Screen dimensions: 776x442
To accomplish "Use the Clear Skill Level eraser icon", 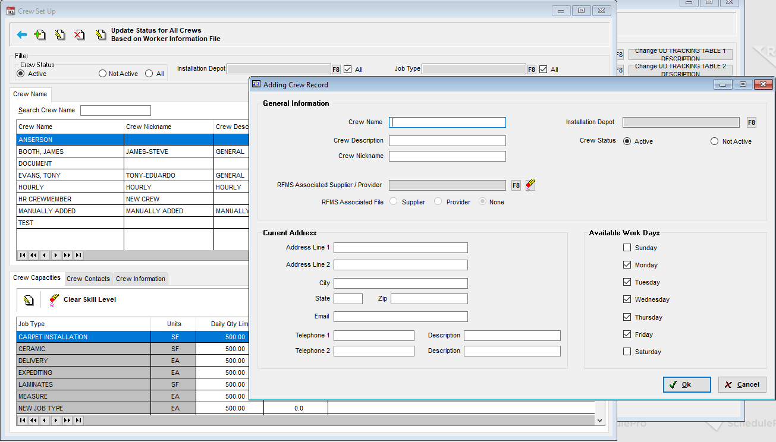I will [x=53, y=300].
